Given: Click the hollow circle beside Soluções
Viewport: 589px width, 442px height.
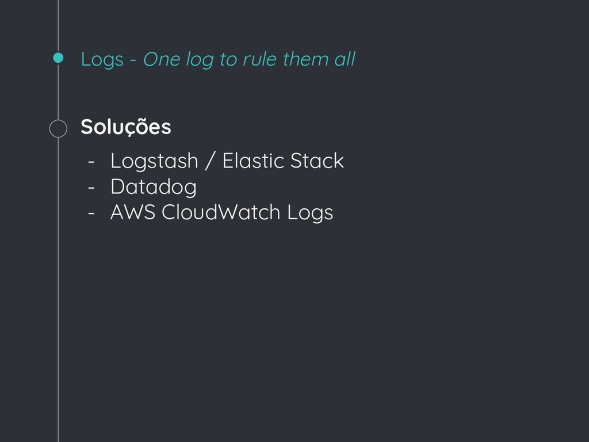Looking at the screenshot, I should coord(58,128).
